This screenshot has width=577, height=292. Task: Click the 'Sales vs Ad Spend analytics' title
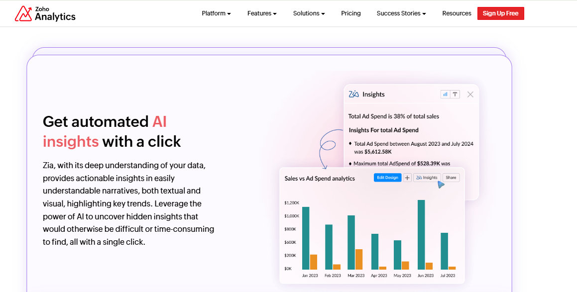click(x=320, y=179)
